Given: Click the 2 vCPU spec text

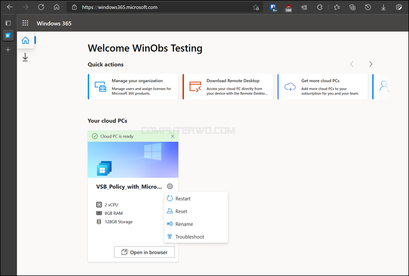Looking at the screenshot, I should coord(111,205).
